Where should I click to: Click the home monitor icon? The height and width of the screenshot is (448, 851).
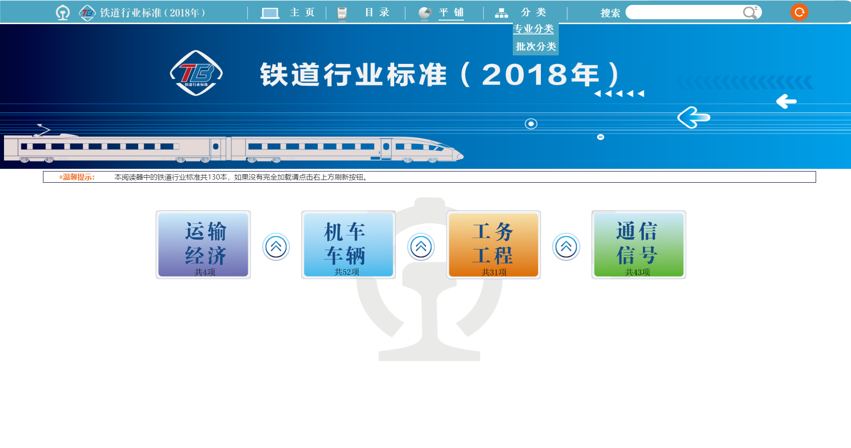[270, 13]
